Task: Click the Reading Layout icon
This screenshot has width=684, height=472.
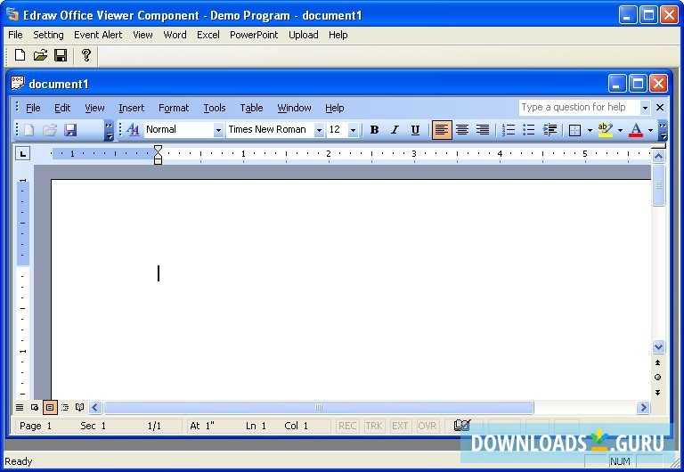Action: coord(80,408)
